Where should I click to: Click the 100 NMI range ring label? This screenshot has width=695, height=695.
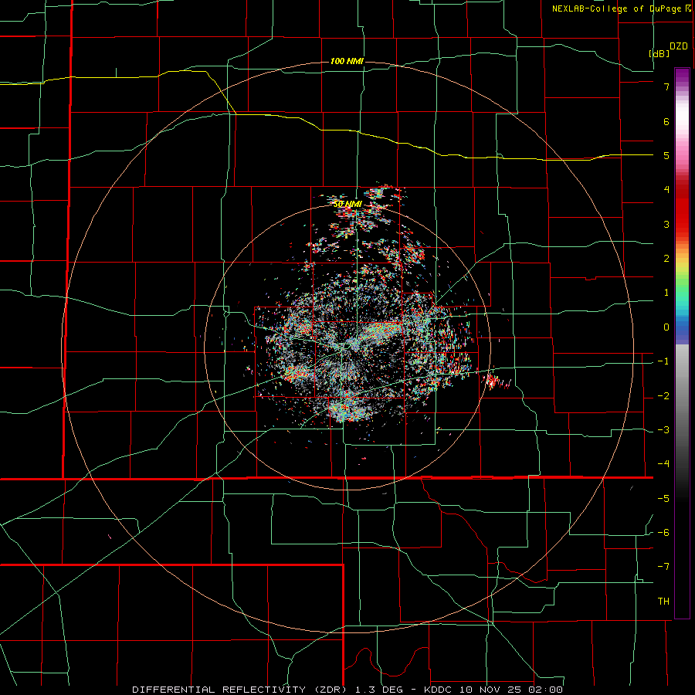point(347,61)
